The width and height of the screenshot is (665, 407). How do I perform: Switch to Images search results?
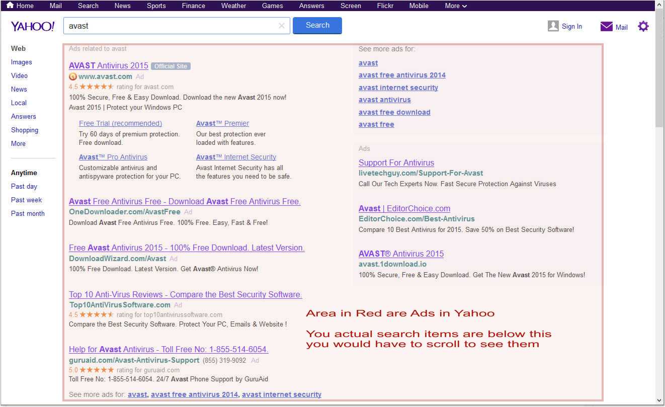coord(22,62)
